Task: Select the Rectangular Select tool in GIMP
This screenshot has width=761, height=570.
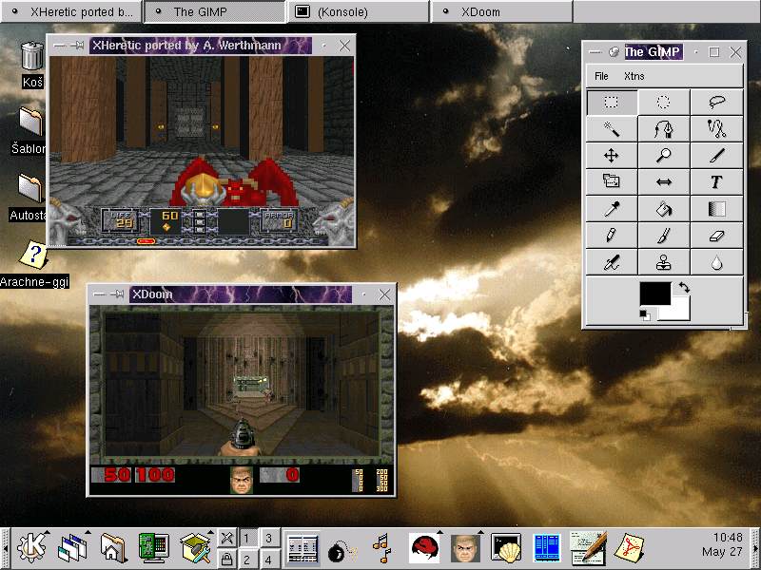Action: 612,102
